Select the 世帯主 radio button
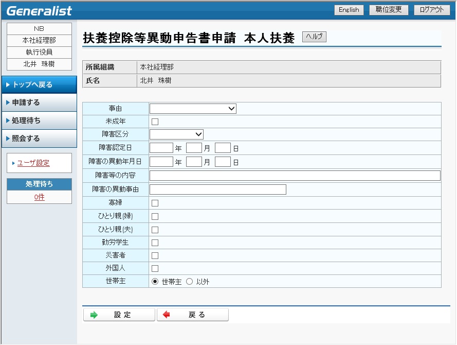This screenshot has width=457, height=345. (x=155, y=282)
